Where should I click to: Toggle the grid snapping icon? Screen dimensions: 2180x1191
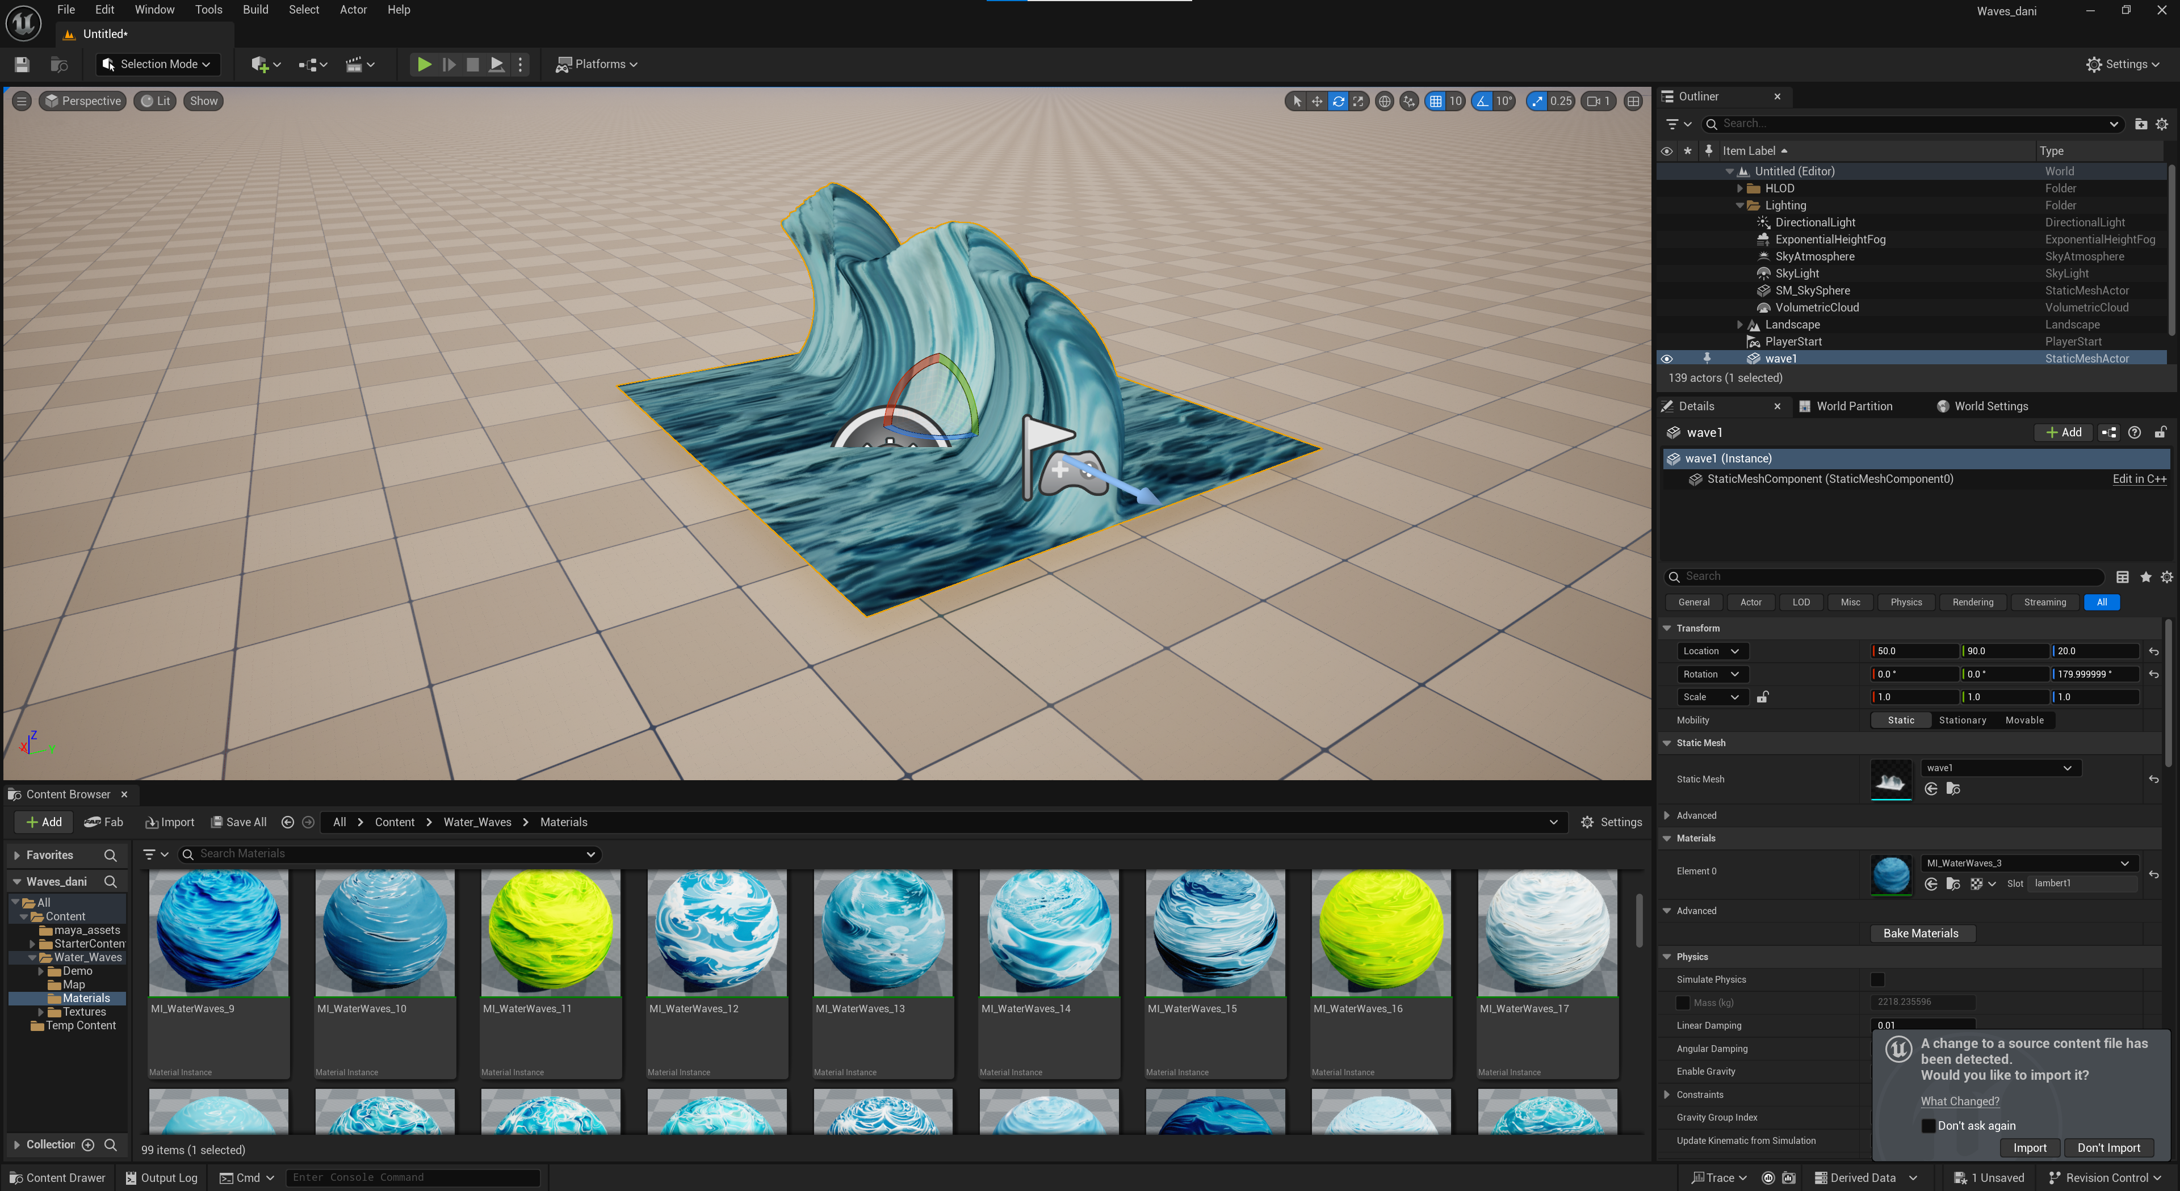tap(1435, 102)
